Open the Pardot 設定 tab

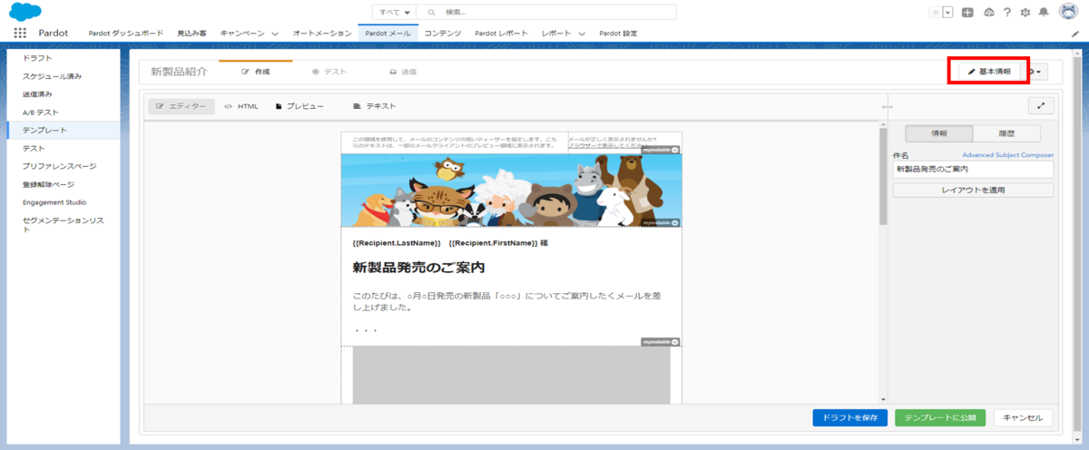click(x=619, y=34)
